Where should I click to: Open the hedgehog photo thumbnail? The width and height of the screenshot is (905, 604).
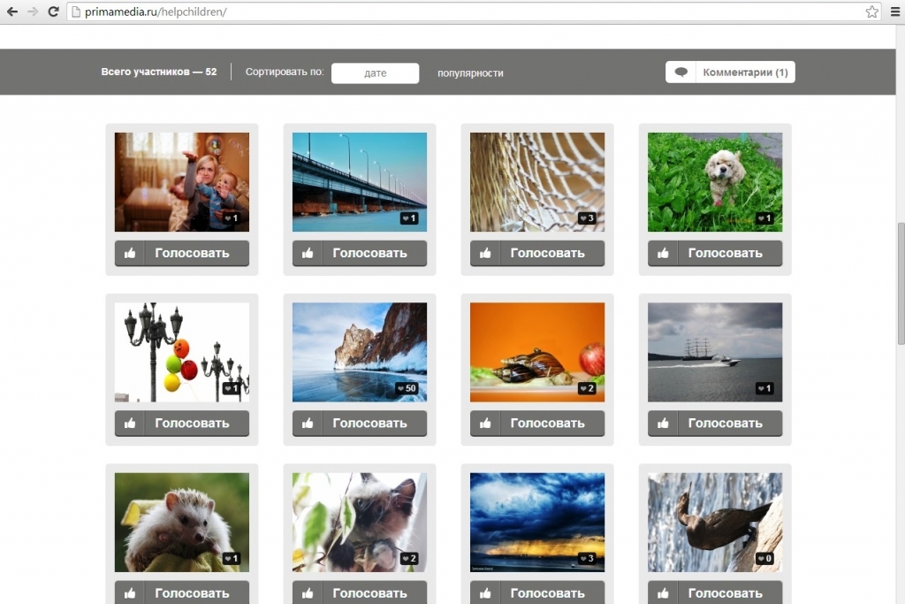tap(182, 522)
